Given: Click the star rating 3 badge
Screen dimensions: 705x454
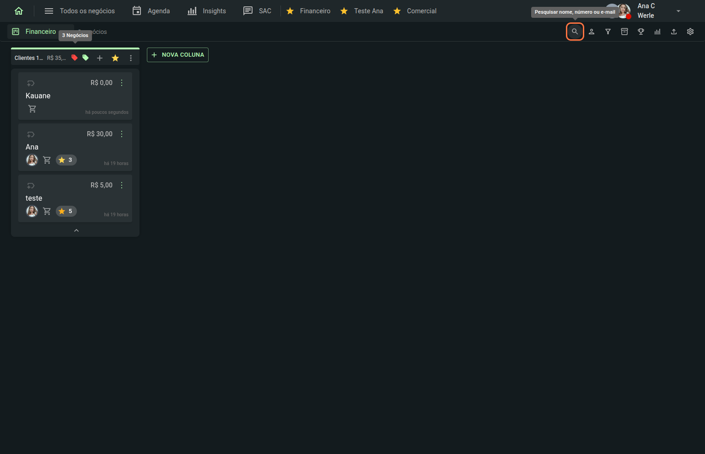Looking at the screenshot, I should 66,160.
